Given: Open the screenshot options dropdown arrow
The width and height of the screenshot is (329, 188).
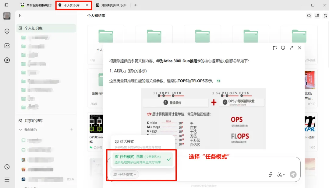Looking at the screenshot, I should tap(284, 175).
